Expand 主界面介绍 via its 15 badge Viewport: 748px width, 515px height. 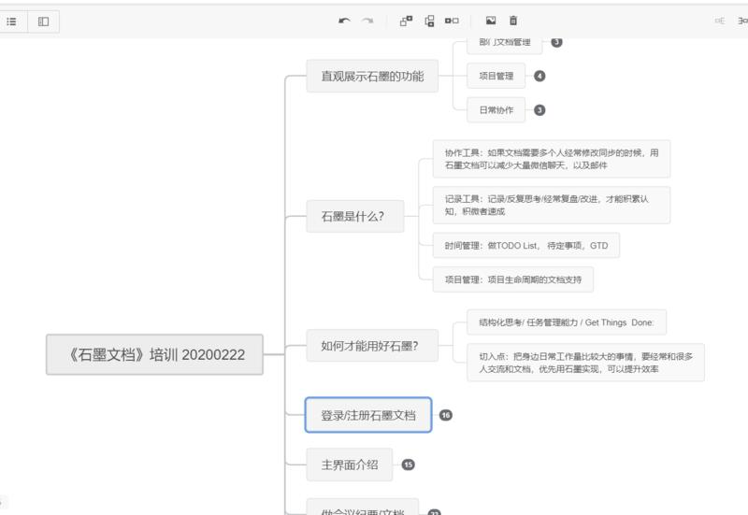[x=408, y=465]
